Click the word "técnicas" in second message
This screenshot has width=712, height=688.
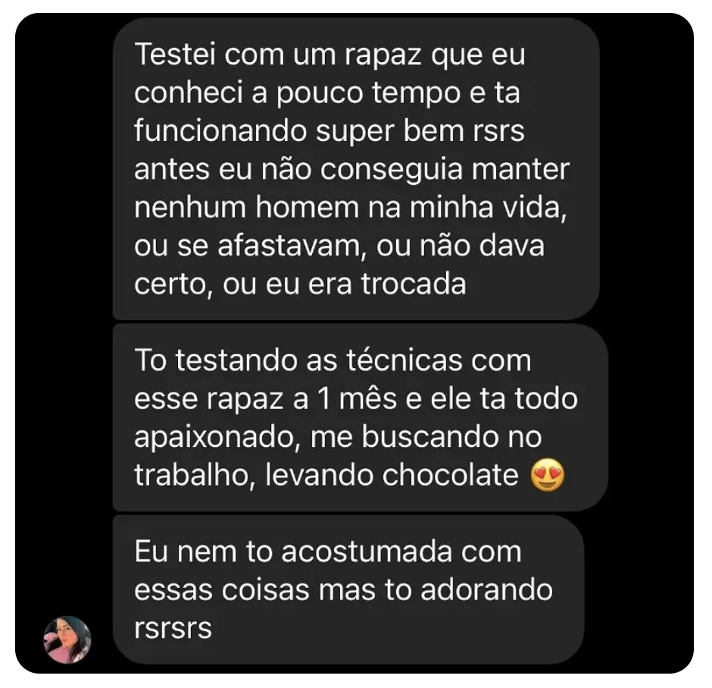404,361
